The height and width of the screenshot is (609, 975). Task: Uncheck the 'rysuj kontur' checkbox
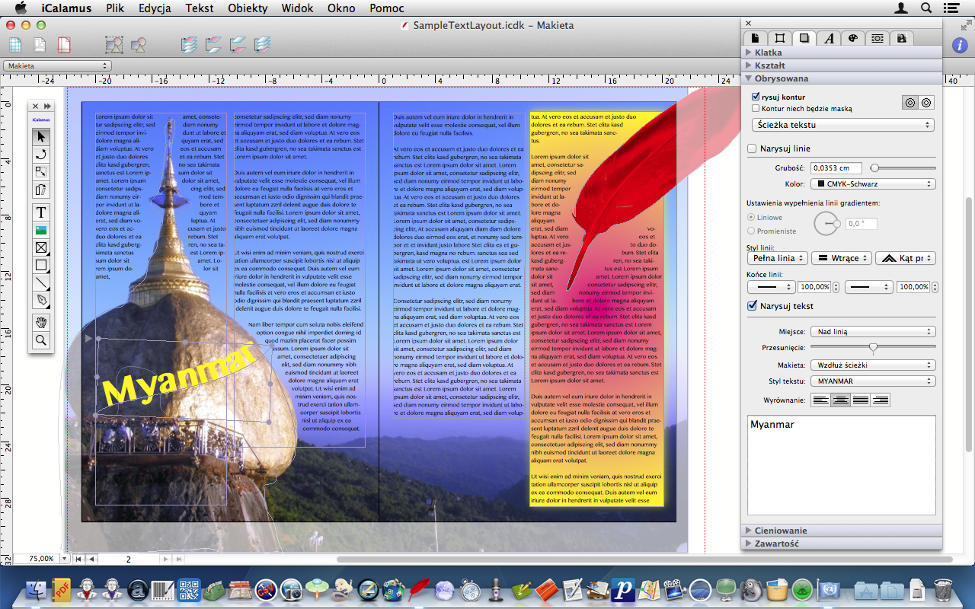click(x=756, y=97)
